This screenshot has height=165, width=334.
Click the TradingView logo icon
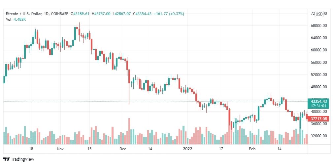6,159
